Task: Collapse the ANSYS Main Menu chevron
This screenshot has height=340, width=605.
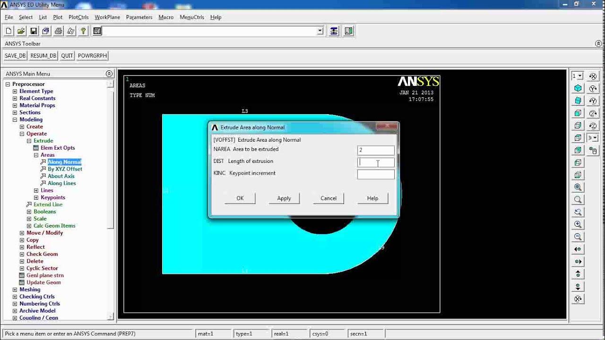Action: 109,74
